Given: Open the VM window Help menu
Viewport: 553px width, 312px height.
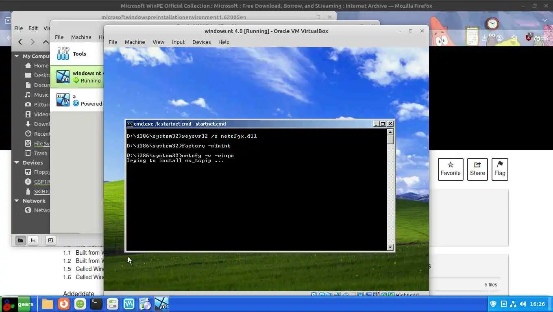Looking at the screenshot, I should (224, 42).
